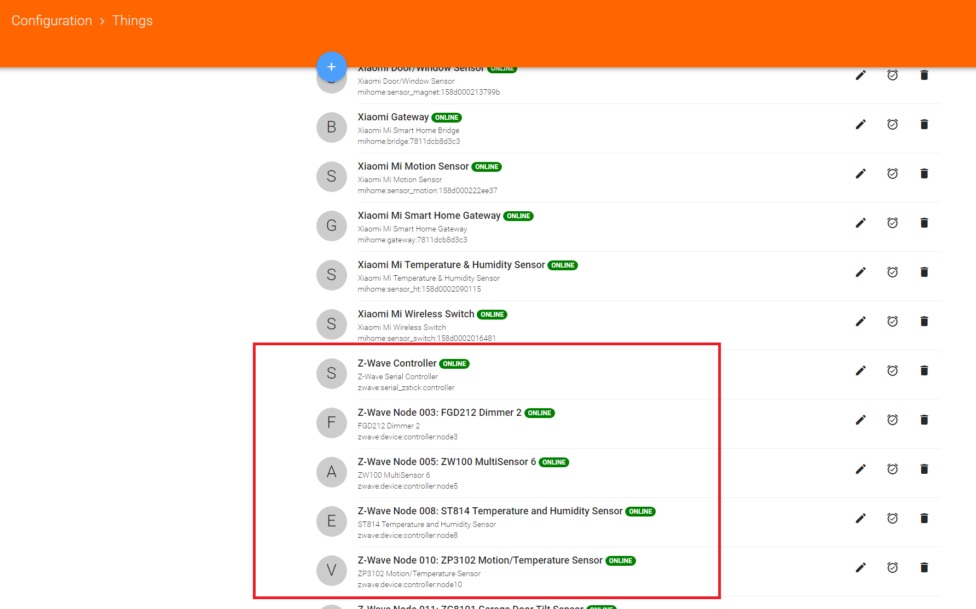
Task: Edit the Xiaomi Door/Window Sensor thing
Action: (x=861, y=75)
